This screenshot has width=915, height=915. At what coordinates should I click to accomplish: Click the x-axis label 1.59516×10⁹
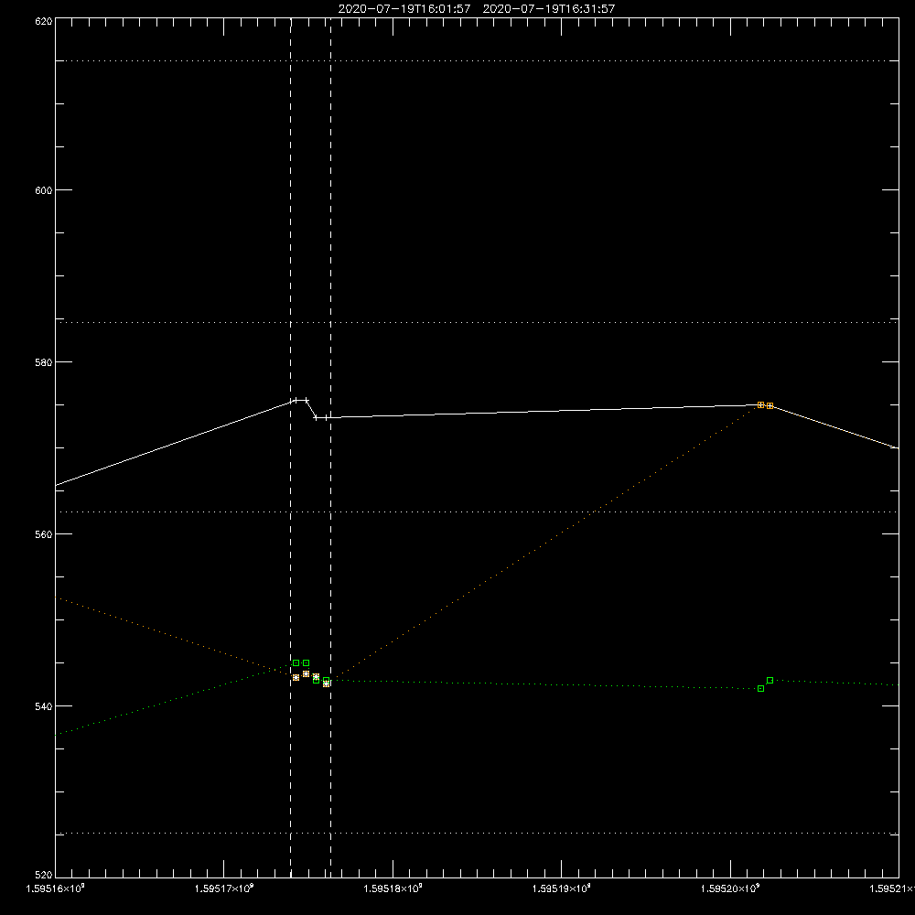click(56, 888)
